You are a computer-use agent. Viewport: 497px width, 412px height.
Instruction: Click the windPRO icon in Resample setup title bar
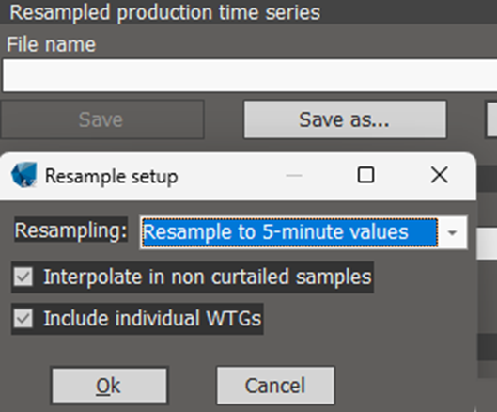pos(24,175)
